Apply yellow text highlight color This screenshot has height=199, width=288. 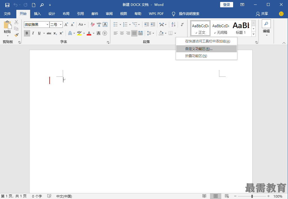pos(79,33)
